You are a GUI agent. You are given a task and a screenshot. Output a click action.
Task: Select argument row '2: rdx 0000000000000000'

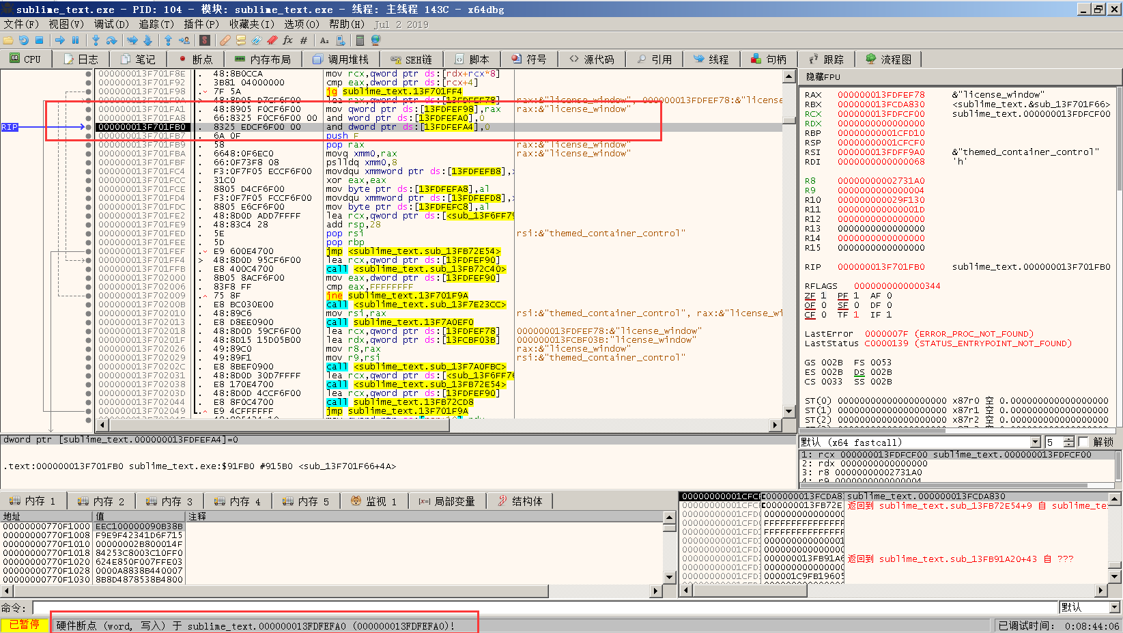(957, 463)
